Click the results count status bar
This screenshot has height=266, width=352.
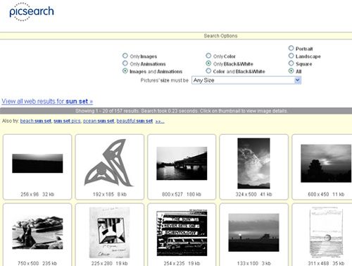pos(176,111)
